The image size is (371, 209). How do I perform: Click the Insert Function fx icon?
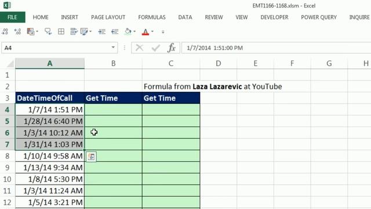(x=172, y=48)
